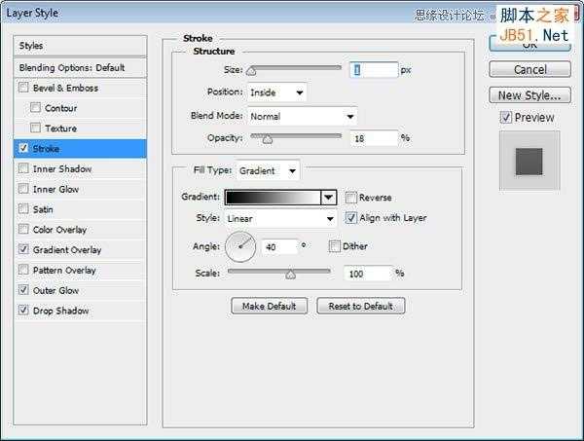
Task: Enable the Dither checkbox
Action: point(334,246)
